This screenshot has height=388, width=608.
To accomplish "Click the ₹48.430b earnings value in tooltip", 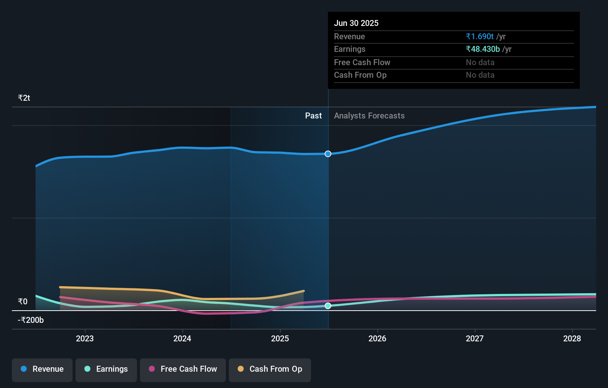I will point(483,49).
